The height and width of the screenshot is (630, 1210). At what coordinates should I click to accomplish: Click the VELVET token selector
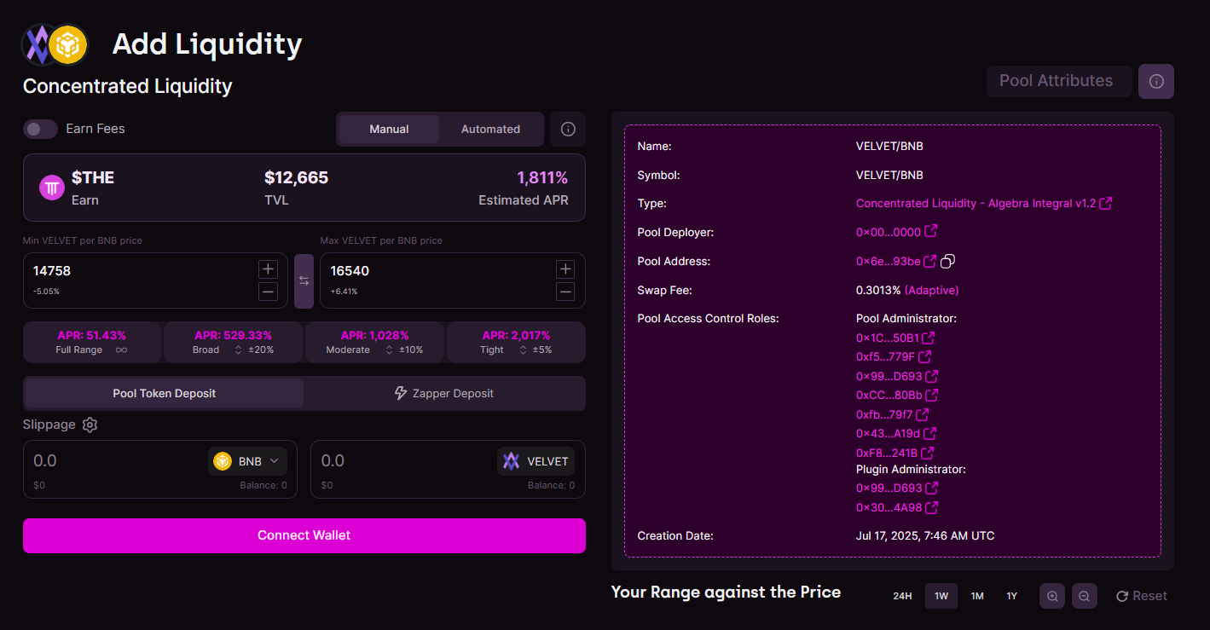point(536,461)
